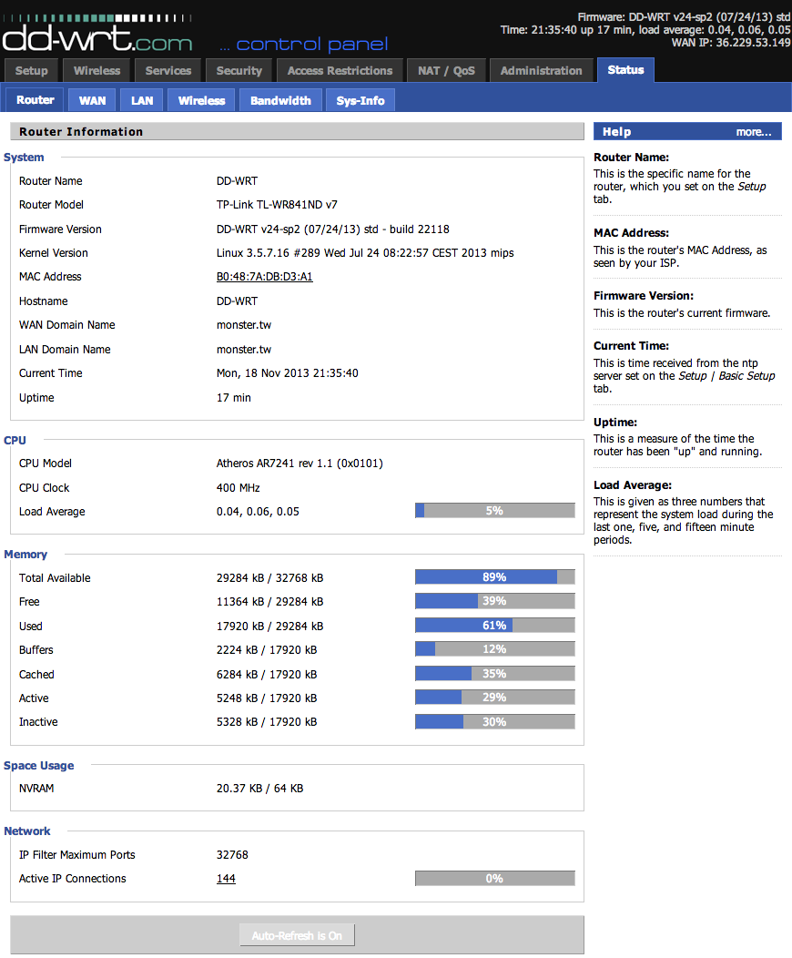Screen dimensions: 792x958
Task: Switch to the top-level Wireless tab
Action: (97, 71)
